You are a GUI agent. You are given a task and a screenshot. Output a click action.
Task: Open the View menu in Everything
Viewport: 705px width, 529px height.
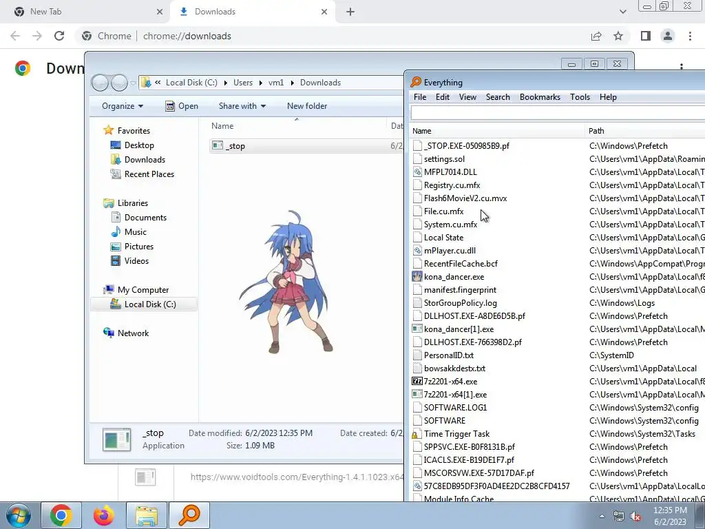tap(467, 97)
